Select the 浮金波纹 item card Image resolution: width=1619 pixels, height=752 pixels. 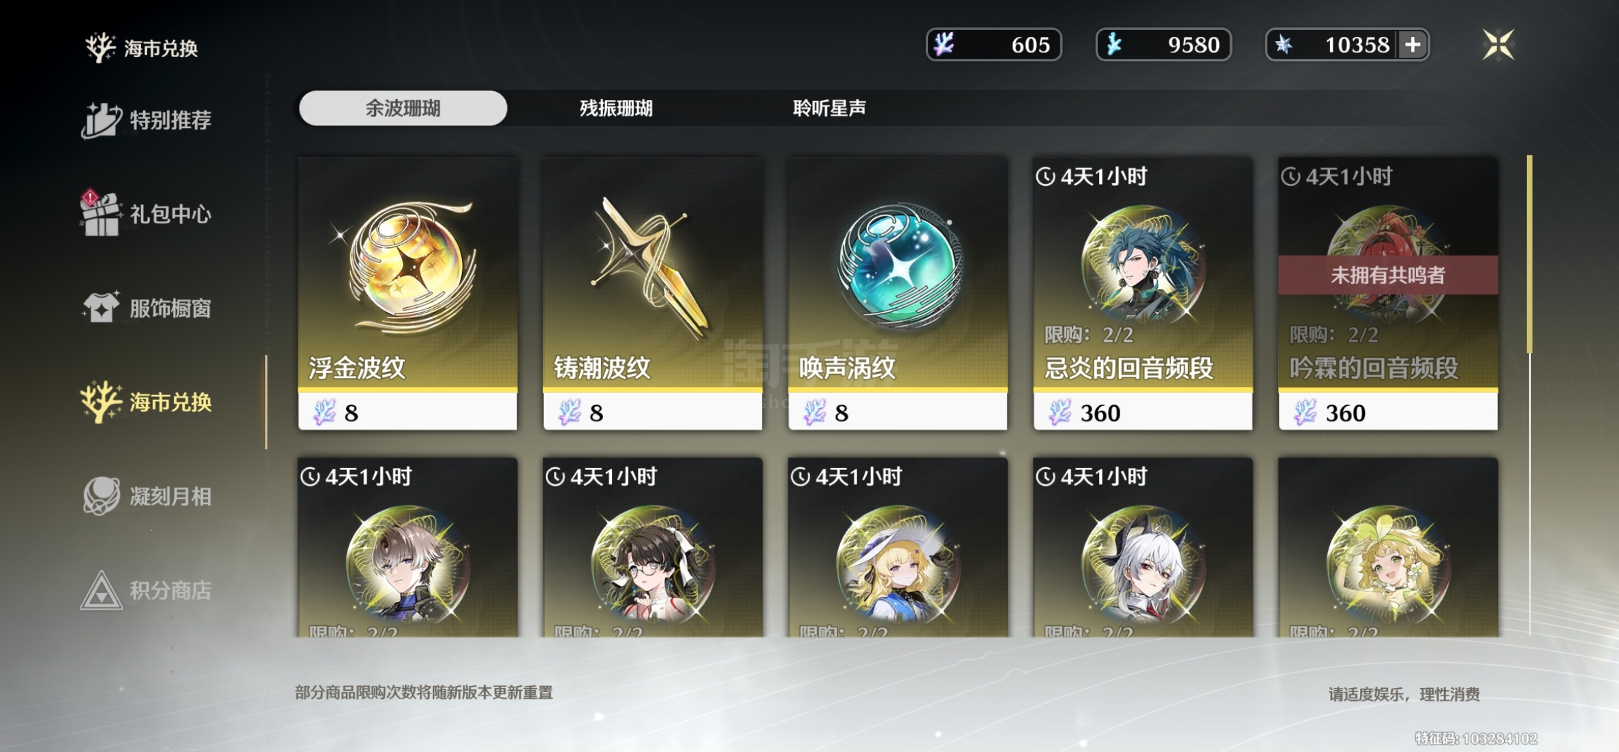pos(407,294)
